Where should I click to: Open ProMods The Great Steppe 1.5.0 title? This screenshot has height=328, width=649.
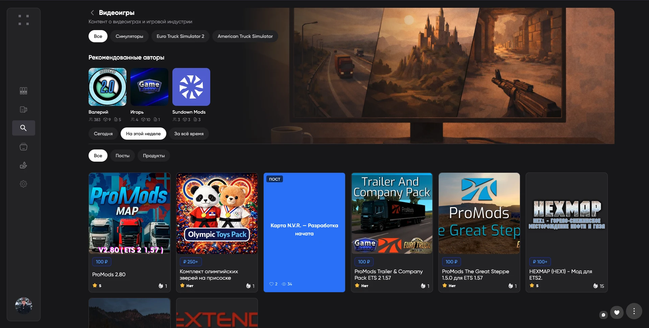[476, 275]
